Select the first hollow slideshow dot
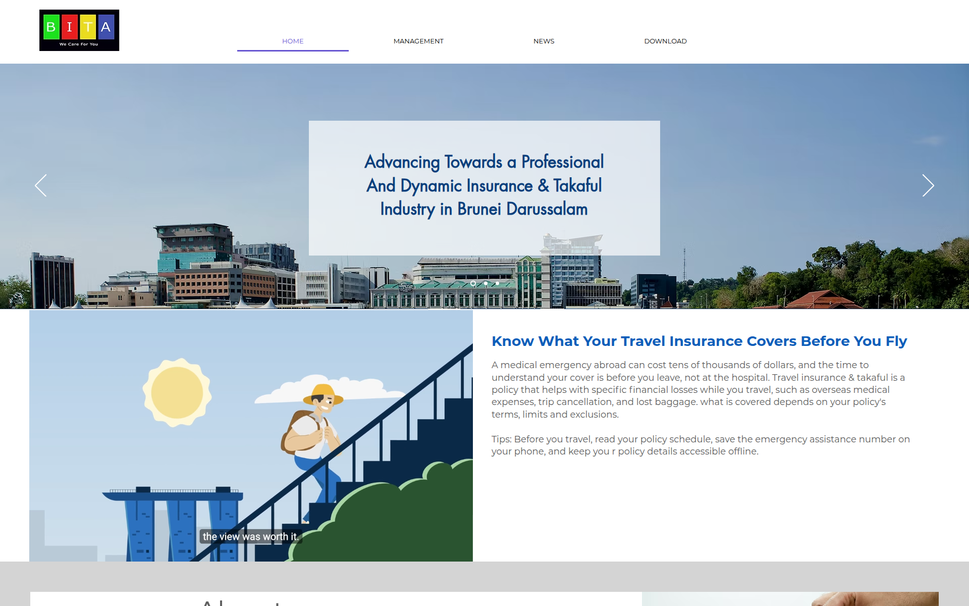This screenshot has height=606, width=969. click(x=473, y=283)
